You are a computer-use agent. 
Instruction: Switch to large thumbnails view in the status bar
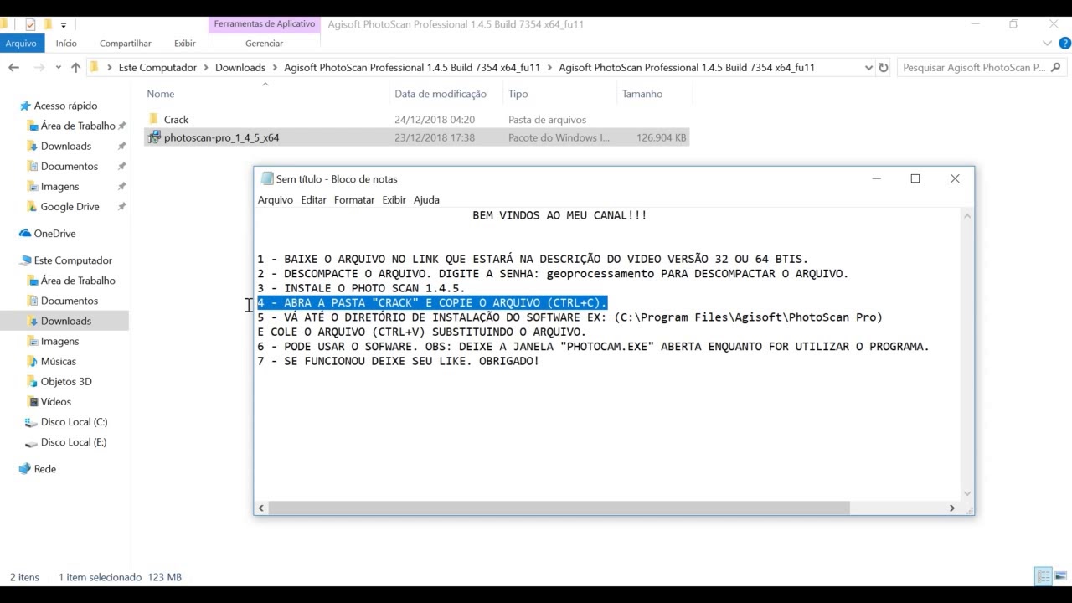pyautogui.click(x=1060, y=575)
